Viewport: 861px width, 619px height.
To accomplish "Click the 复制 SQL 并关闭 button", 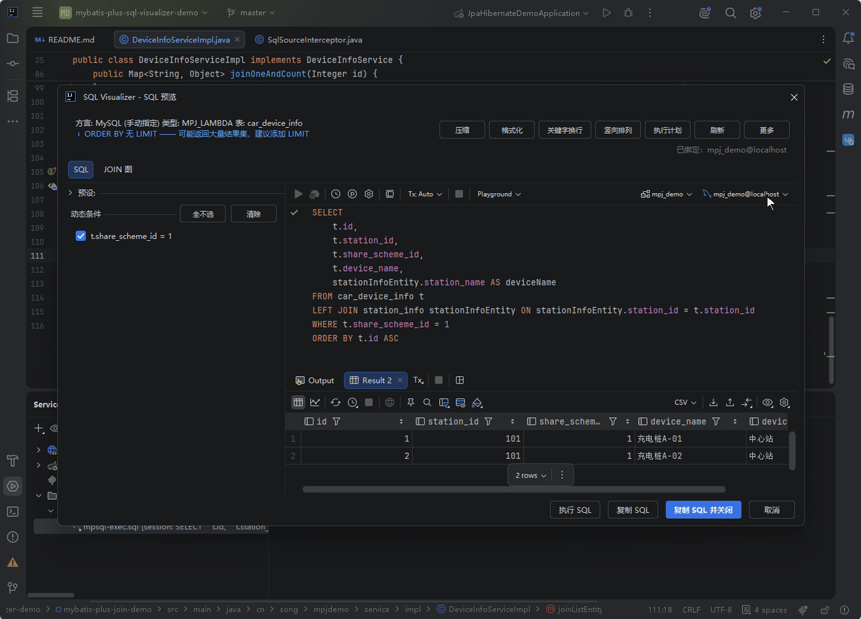I will [x=704, y=510].
